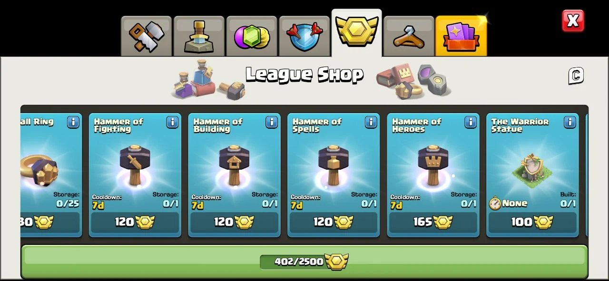This screenshot has width=609, height=281.
Task: Purchase The Warrior Statue for 100 medals
Action: [533, 222]
